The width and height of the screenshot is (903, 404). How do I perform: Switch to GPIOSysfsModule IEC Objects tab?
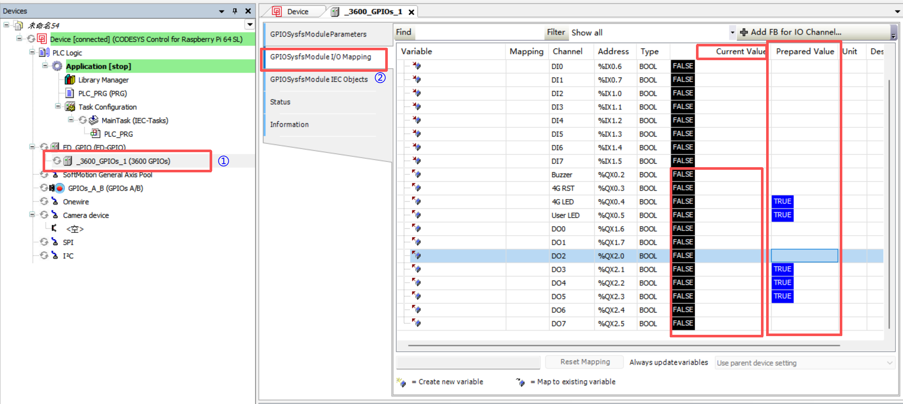319,80
